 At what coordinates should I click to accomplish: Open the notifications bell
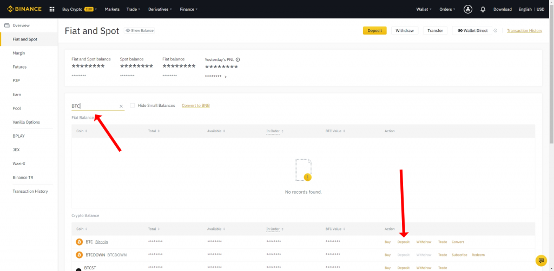tap(483, 9)
